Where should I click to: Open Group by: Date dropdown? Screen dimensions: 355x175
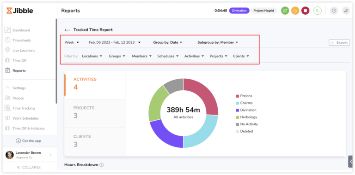[x=167, y=42]
